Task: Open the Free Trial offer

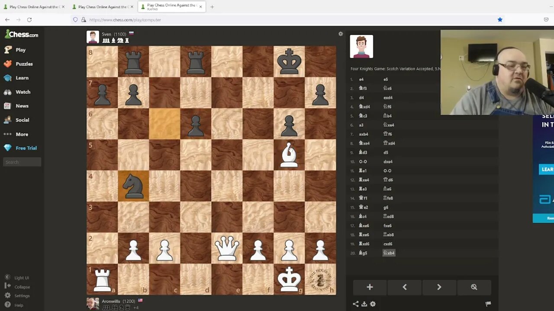Action: click(21, 148)
